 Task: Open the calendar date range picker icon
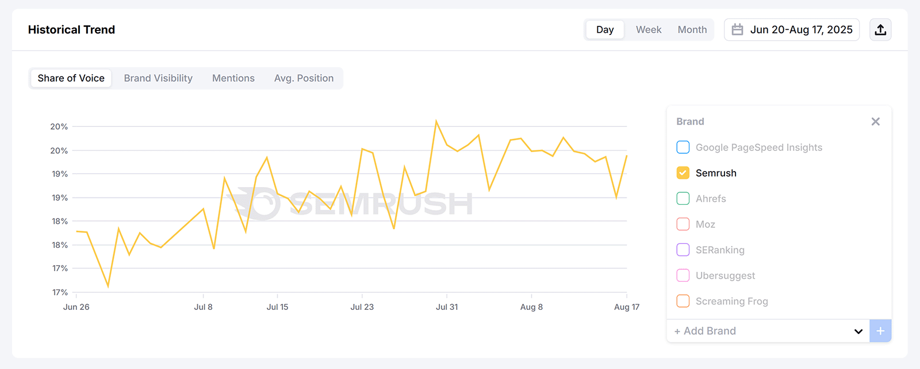pos(739,29)
